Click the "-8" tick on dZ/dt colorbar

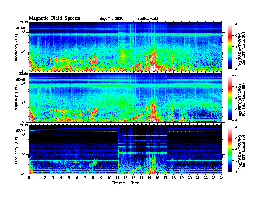236,172
